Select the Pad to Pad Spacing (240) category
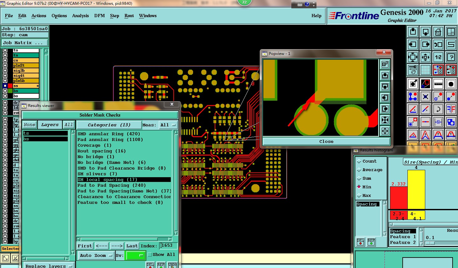This screenshot has width=458, height=268. pos(112,185)
